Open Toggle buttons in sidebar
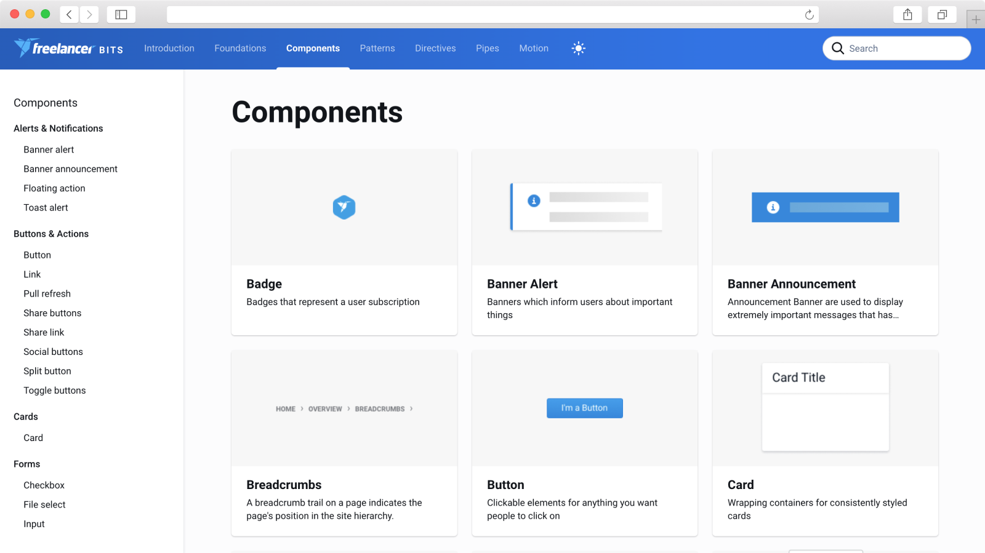985x553 pixels. 55,391
